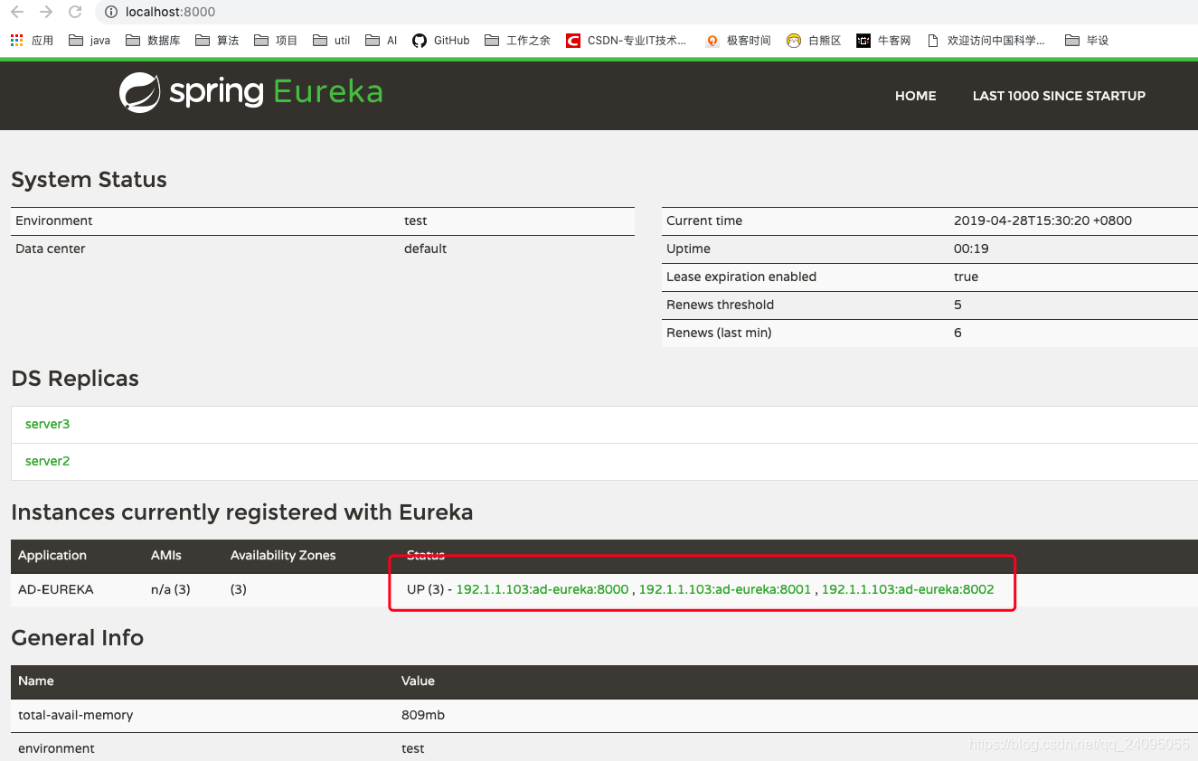Click the Lease expiration enabled row label
This screenshot has width=1198, height=761.
point(741,277)
